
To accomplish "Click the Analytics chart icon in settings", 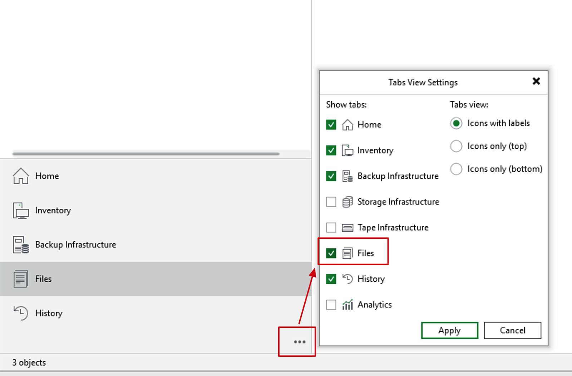I will tap(347, 305).
